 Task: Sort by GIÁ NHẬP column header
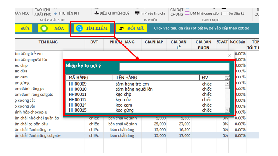154,42
